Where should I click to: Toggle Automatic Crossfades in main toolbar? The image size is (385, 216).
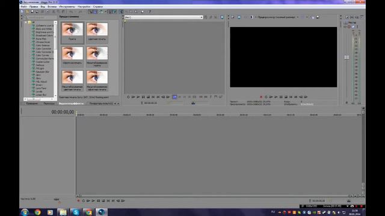95,11
